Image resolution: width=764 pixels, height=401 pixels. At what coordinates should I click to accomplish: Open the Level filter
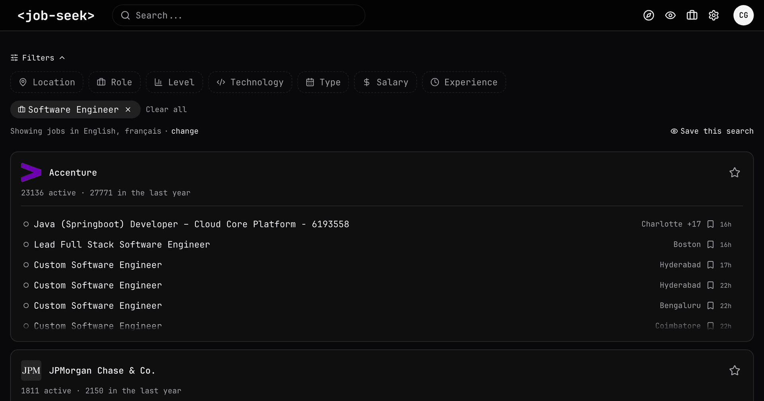click(174, 82)
